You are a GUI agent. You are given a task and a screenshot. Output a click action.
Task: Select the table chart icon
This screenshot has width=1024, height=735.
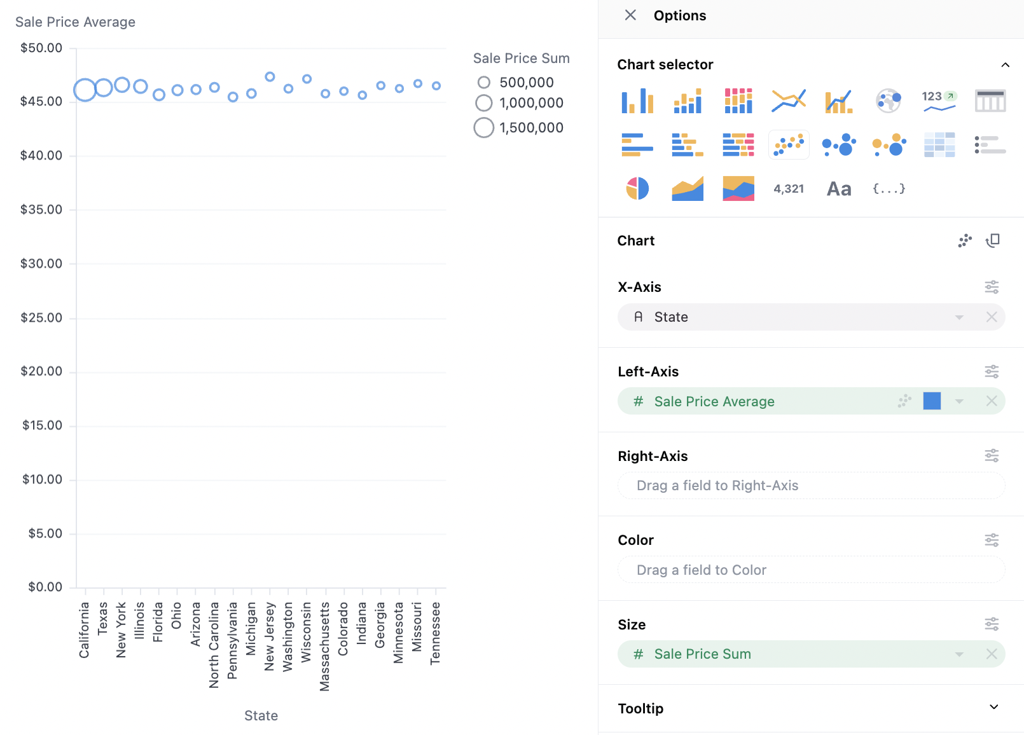pyautogui.click(x=990, y=100)
